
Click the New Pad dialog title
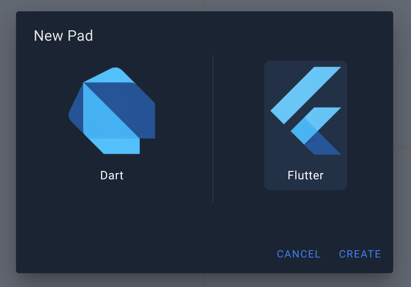coord(63,36)
